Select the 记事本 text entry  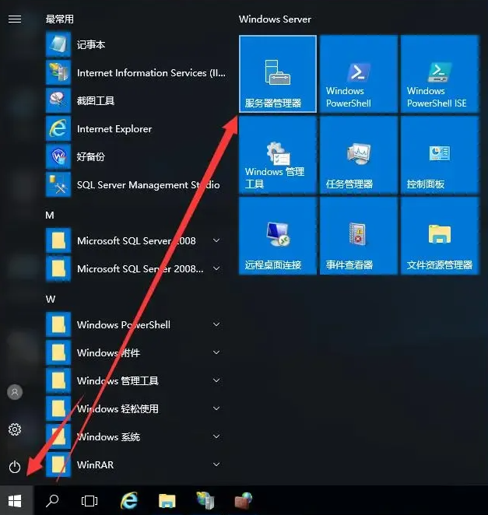click(x=91, y=44)
